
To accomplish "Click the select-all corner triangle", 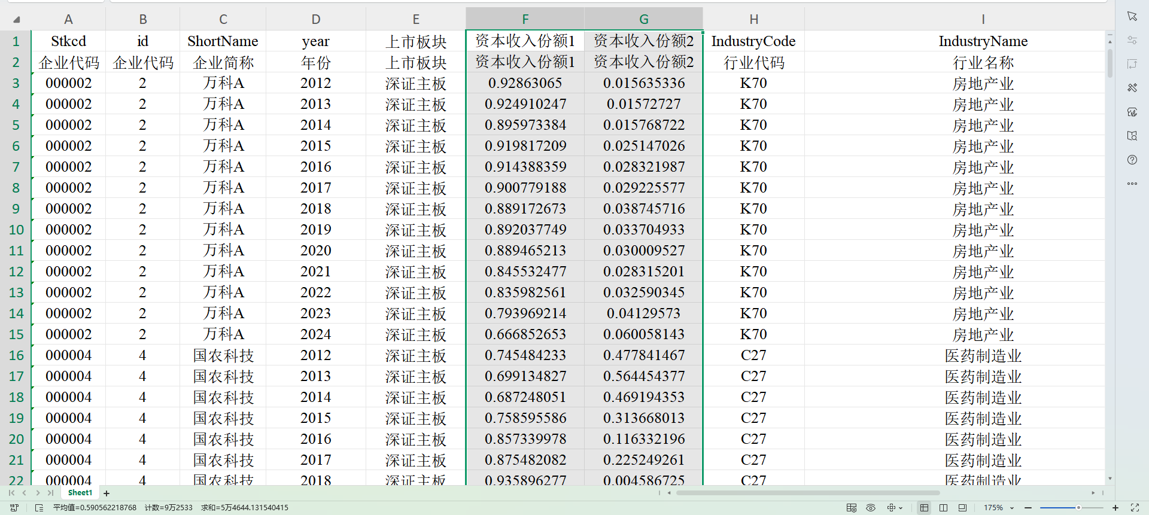I will point(17,20).
